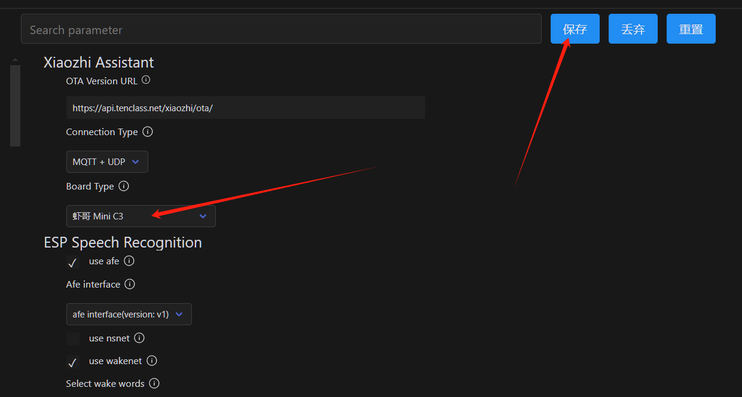Image resolution: width=742 pixels, height=397 pixels.
Task: Click the scrollbar up arrow on the left
Action: pyautogui.click(x=15, y=60)
